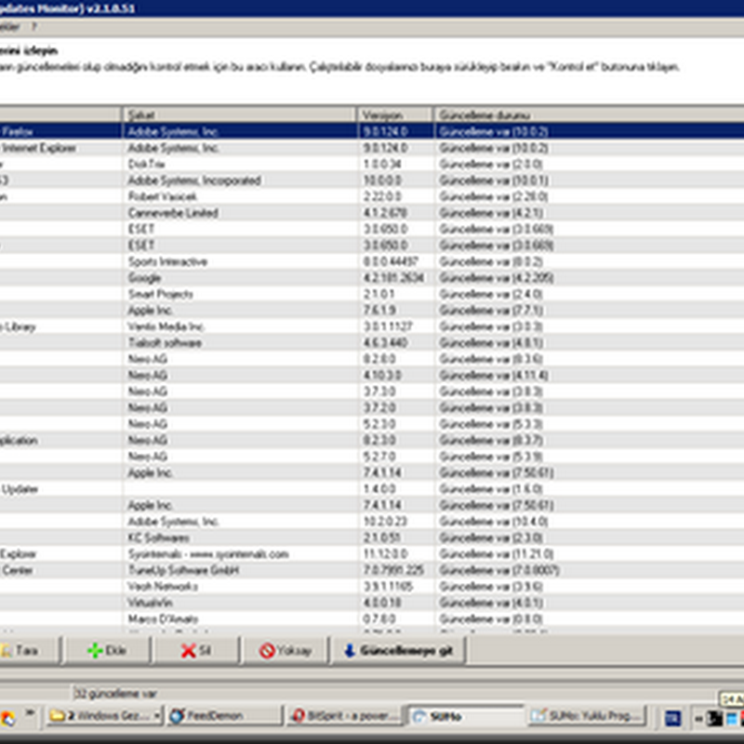The width and height of the screenshot is (744, 744).
Task: Open FeedDemon from the taskbar
Action: coord(224,715)
